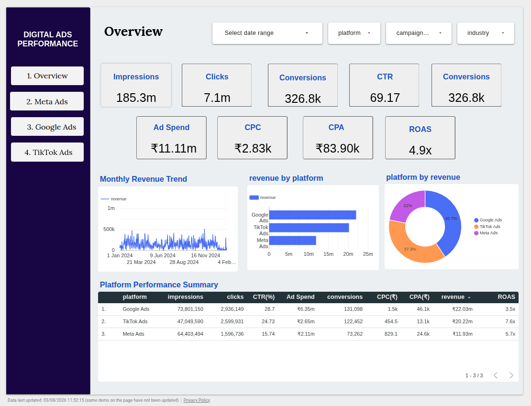Viewport: 531px width, 406px height.
Task: Click Meta Ads legend marker
Action: click(x=476, y=233)
